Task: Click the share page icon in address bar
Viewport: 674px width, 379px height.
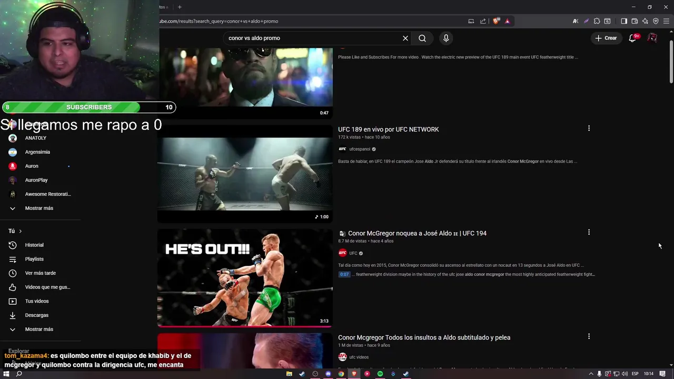Action: point(483,21)
